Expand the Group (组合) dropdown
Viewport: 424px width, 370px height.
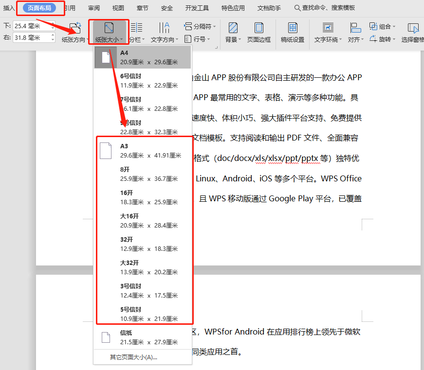tap(383, 26)
